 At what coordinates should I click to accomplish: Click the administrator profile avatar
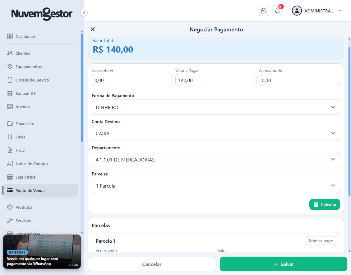coord(297,11)
